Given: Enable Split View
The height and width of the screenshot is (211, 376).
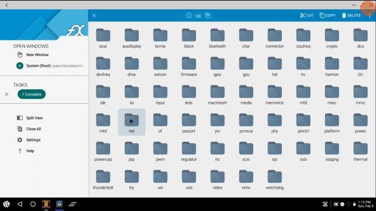Looking at the screenshot, I should click(x=30, y=118).
